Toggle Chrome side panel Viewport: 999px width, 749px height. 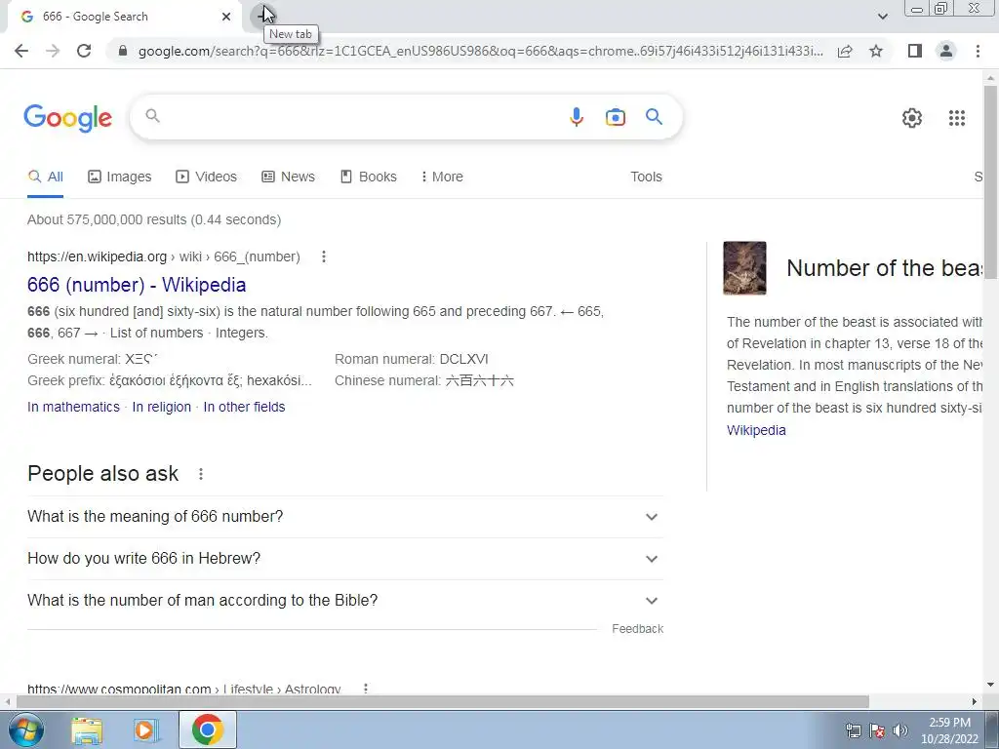[x=915, y=51]
